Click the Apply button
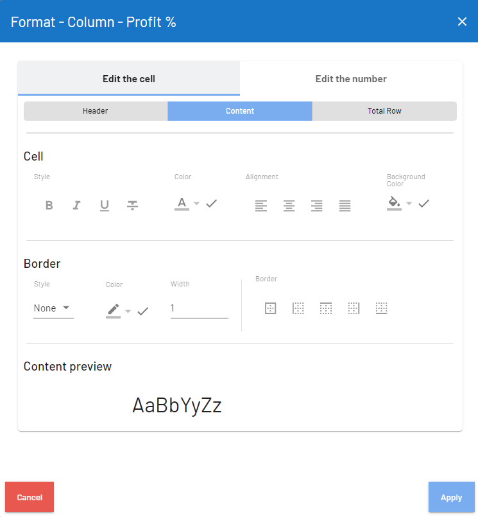The height and width of the screenshot is (517, 478). coord(451,497)
